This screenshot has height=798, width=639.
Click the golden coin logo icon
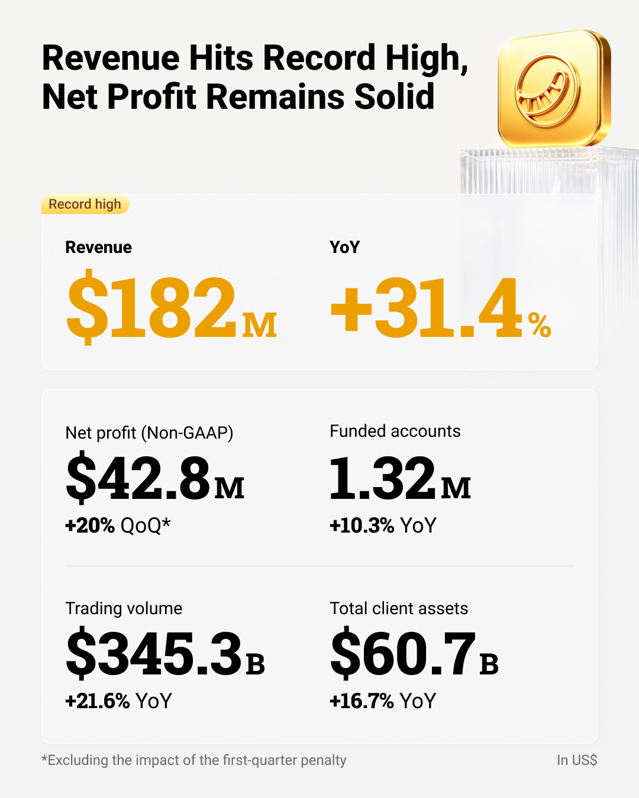coord(554,89)
